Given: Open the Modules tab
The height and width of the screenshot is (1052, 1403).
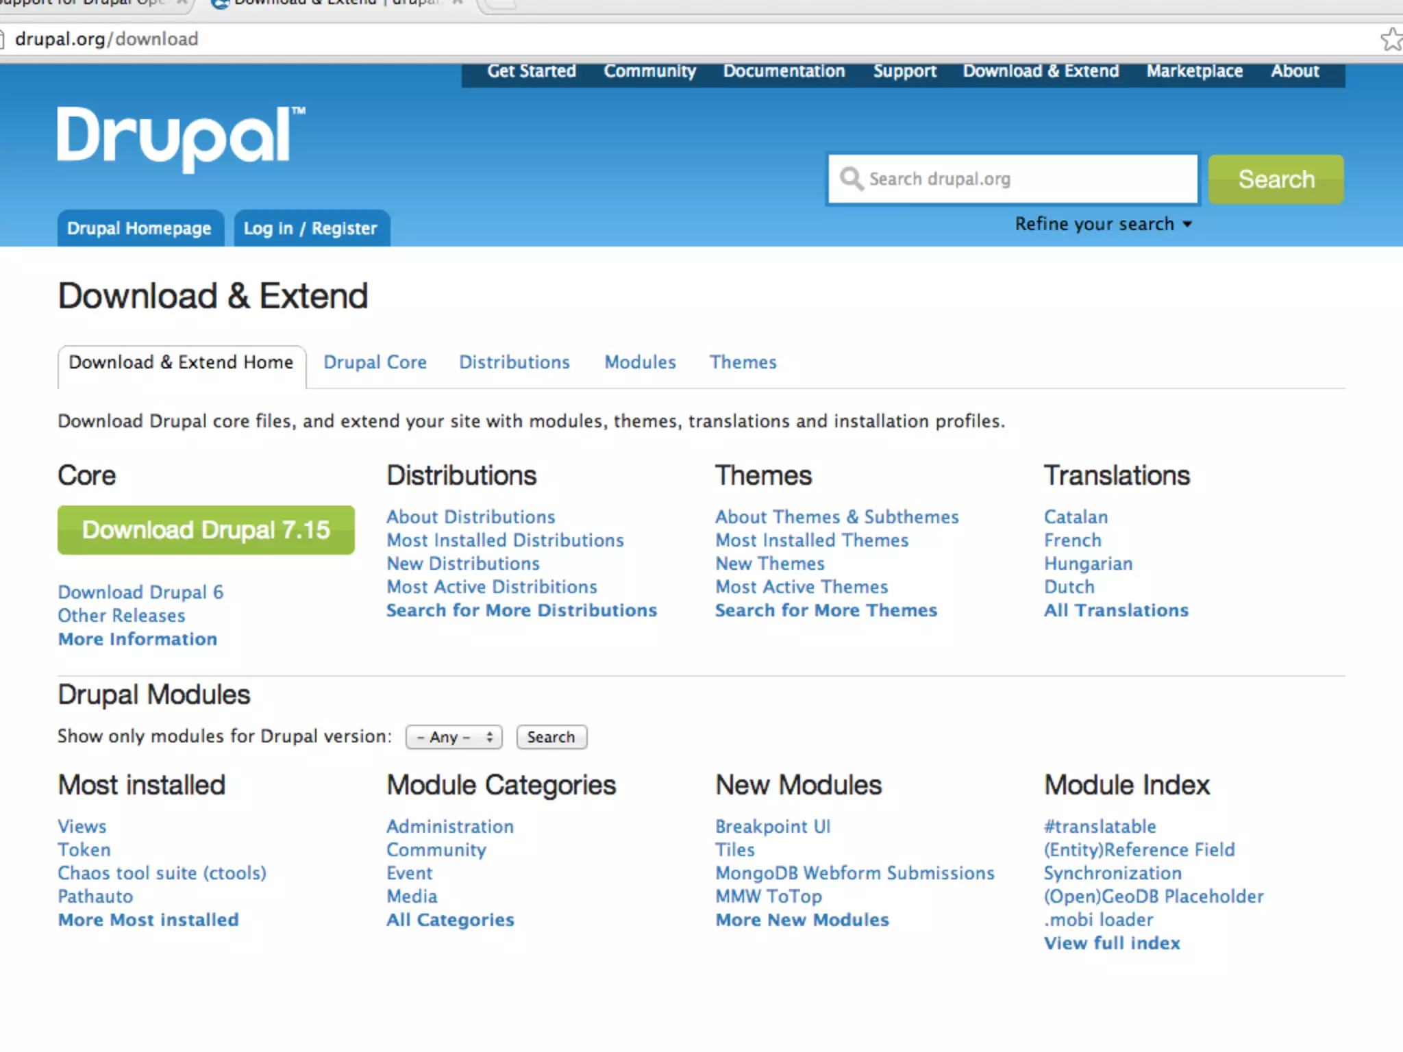Looking at the screenshot, I should click(640, 362).
